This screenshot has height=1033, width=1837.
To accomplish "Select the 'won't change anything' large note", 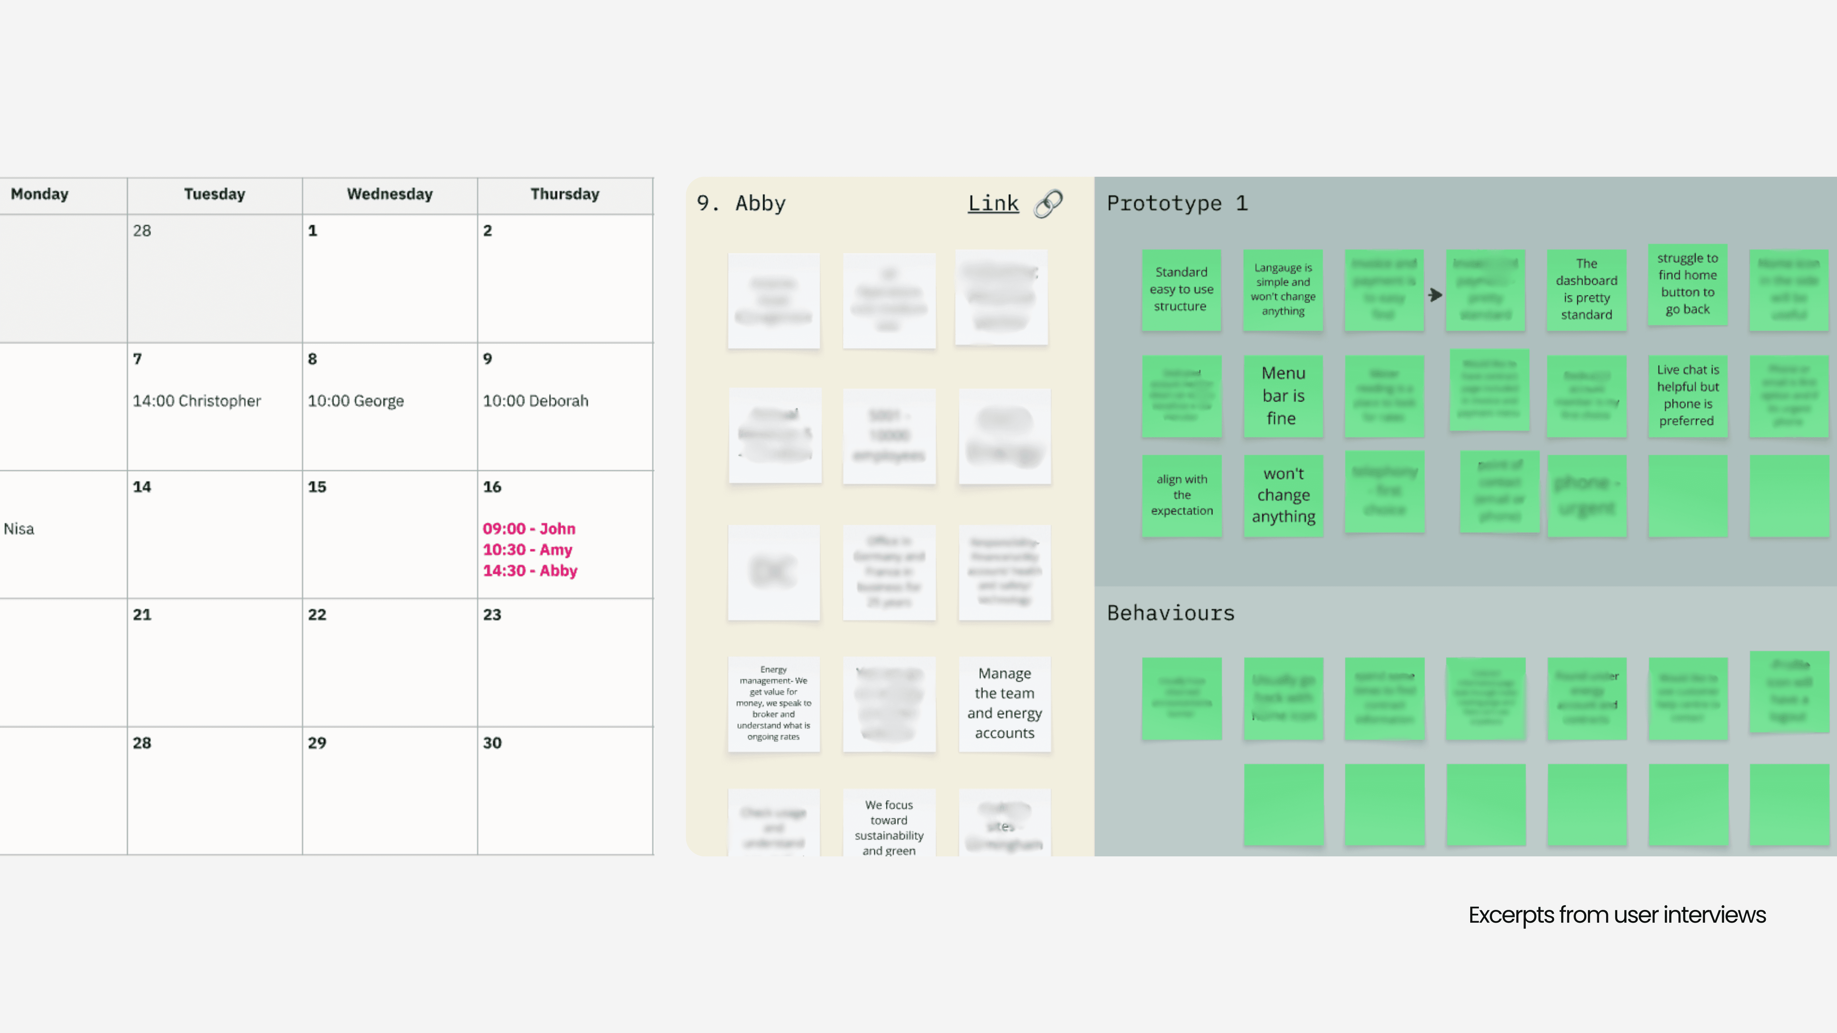I will pos(1283,495).
